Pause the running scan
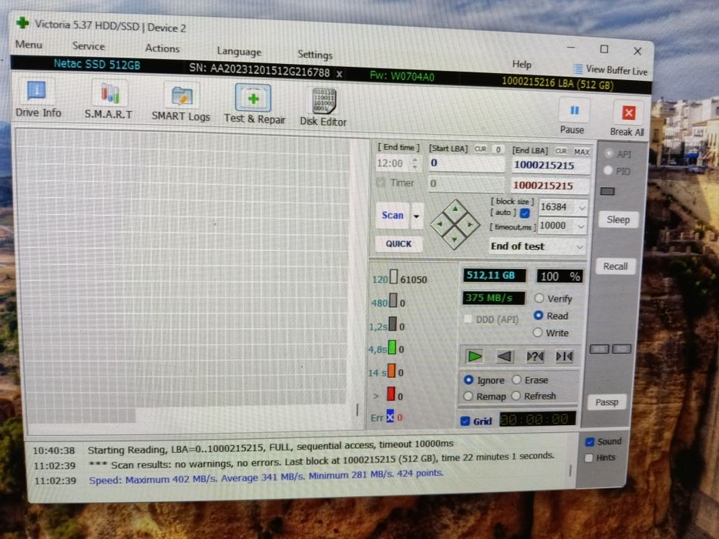This screenshot has width=719, height=539. (573, 117)
